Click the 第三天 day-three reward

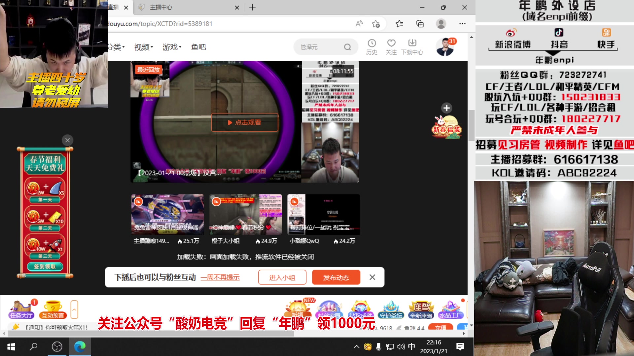pyautogui.click(x=45, y=248)
